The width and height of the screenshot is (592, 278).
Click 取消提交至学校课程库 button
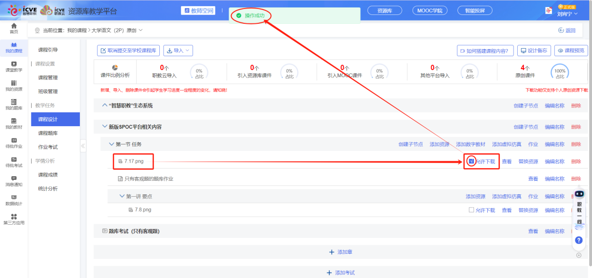(x=128, y=50)
